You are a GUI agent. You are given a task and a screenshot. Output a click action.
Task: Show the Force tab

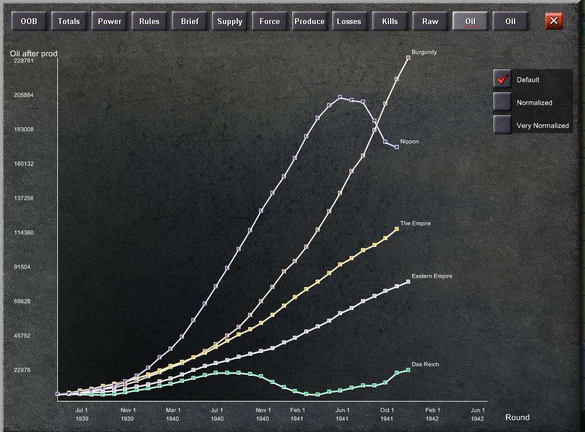point(269,21)
